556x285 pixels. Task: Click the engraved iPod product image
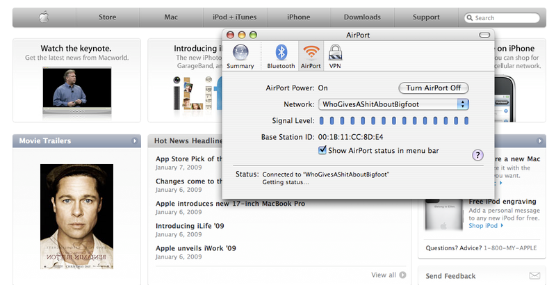(x=443, y=215)
